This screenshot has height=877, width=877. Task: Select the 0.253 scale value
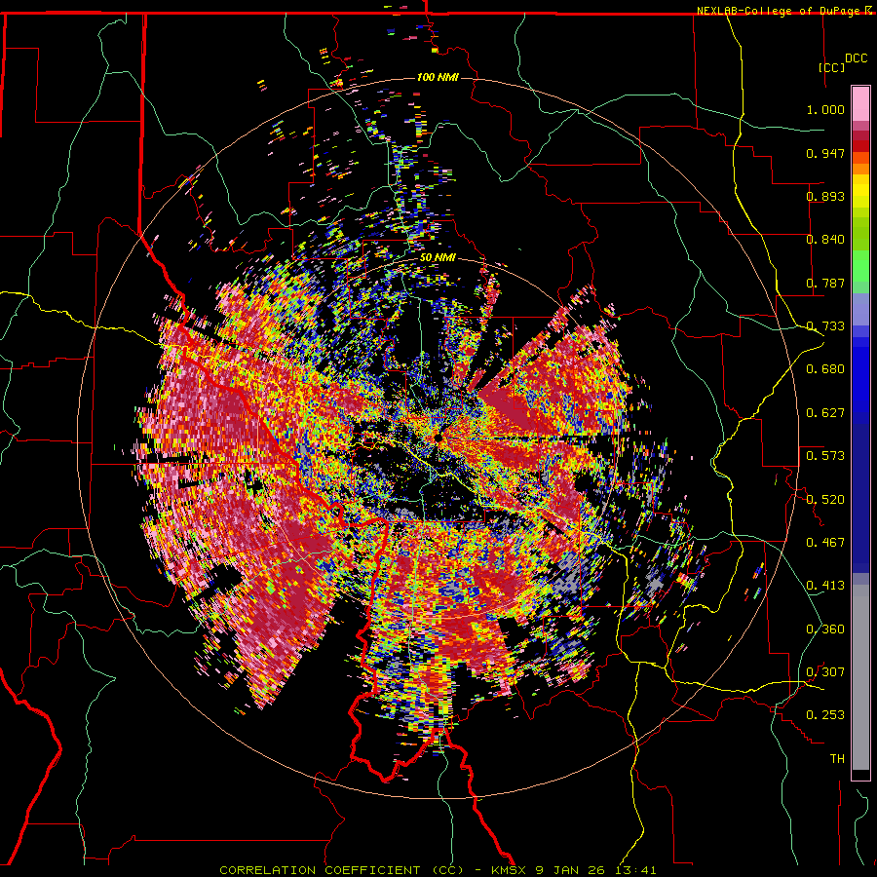point(825,715)
